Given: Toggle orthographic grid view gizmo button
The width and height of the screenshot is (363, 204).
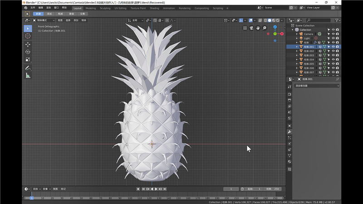Looking at the screenshot, I should click(x=245, y=28).
